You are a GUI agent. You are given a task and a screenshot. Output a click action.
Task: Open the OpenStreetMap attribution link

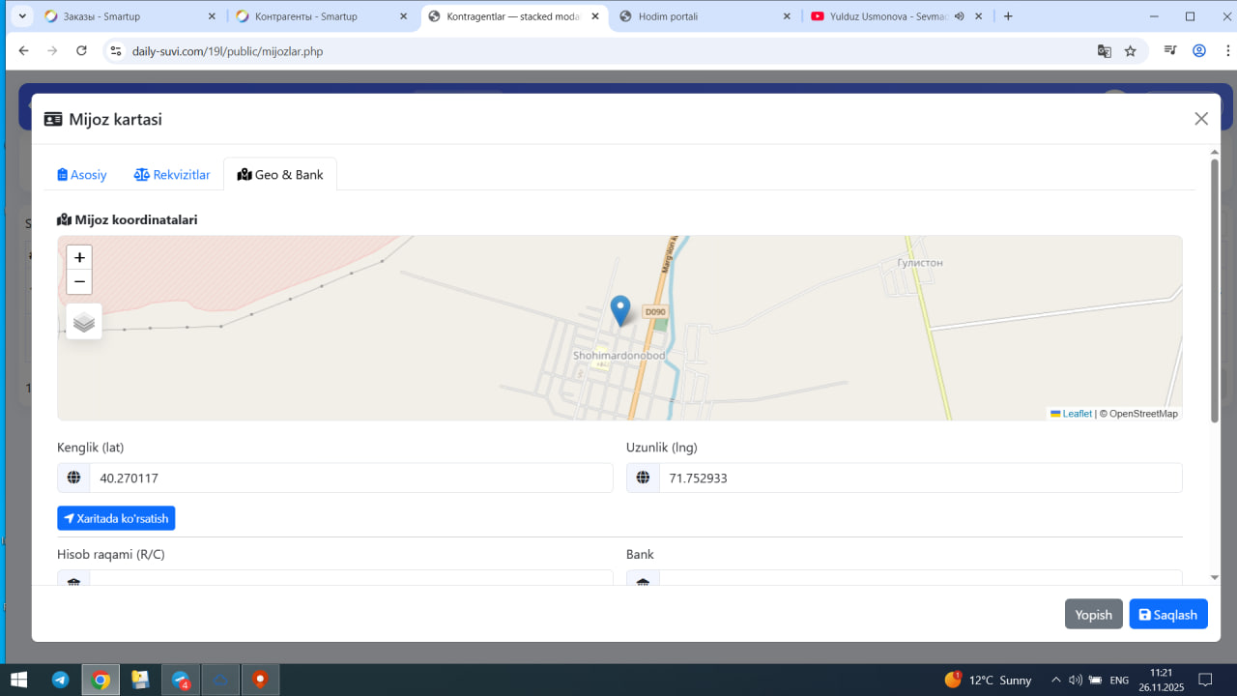pos(1143,414)
